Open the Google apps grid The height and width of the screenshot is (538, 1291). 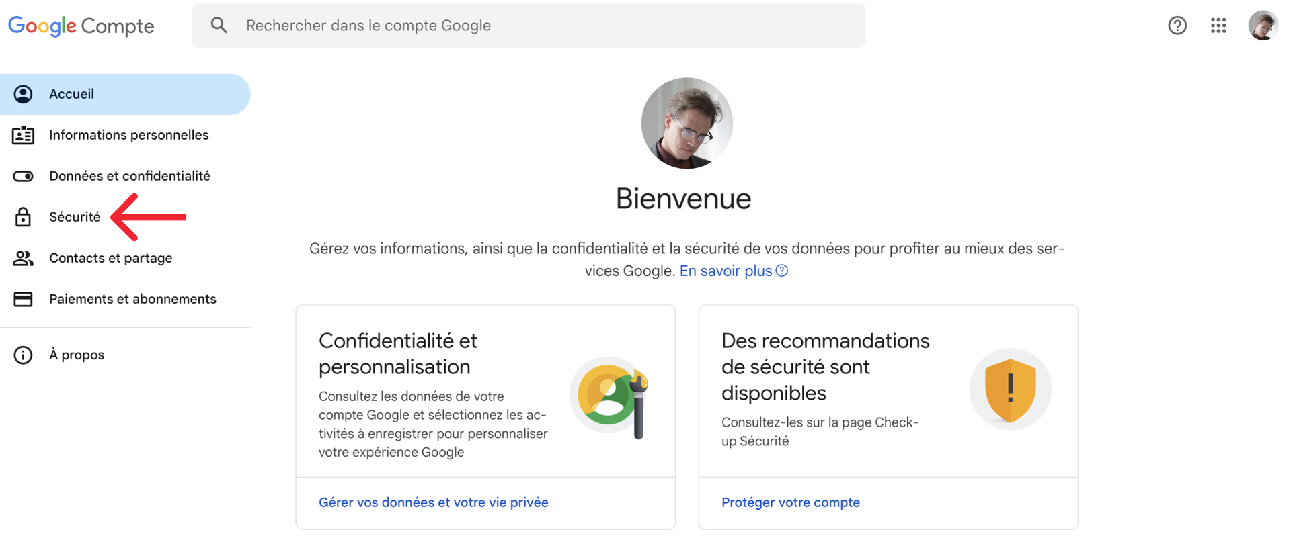coord(1218,26)
